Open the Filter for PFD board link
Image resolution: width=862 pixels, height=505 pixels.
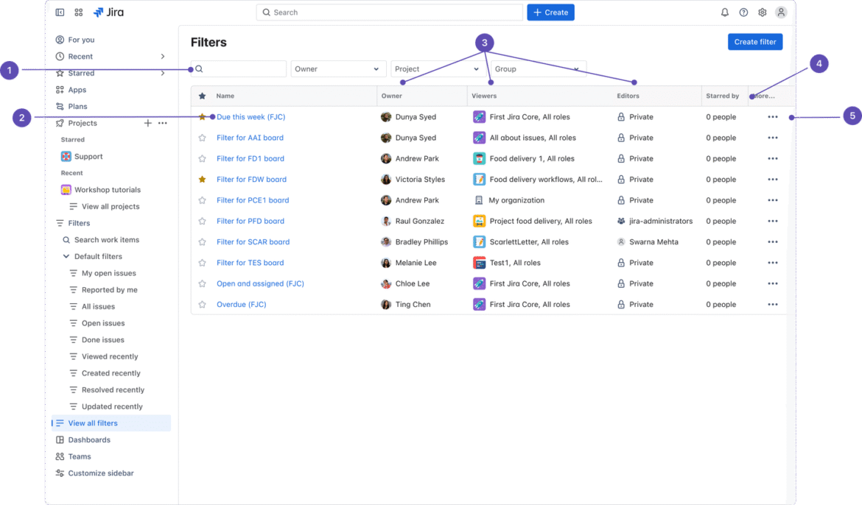[x=250, y=221]
